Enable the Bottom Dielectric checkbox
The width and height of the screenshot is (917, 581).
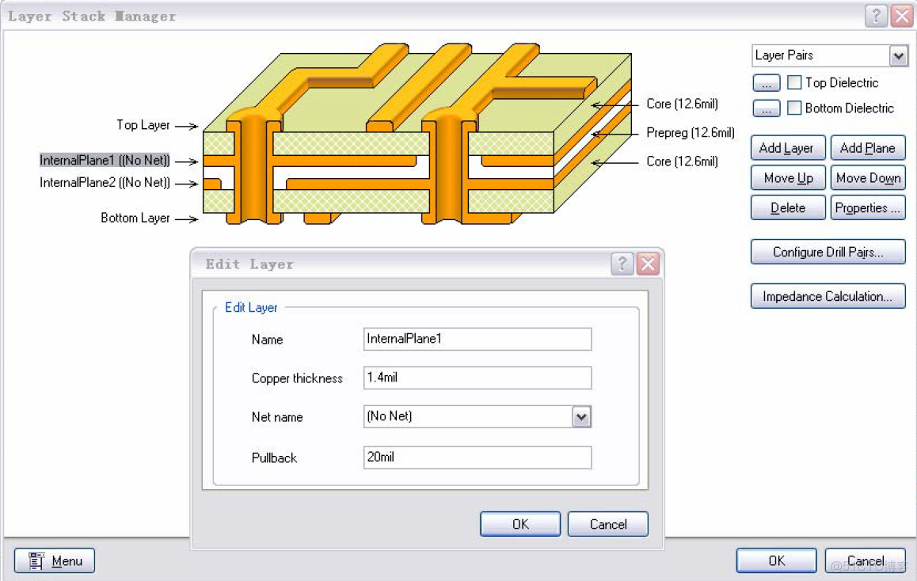794,108
